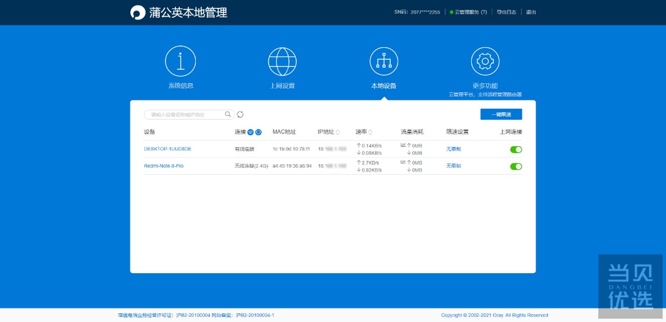This screenshot has width=666, height=322.
Task: Open traffic chart icon for Redmi-Note-8-Pro
Action: pyautogui.click(x=403, y=162)
